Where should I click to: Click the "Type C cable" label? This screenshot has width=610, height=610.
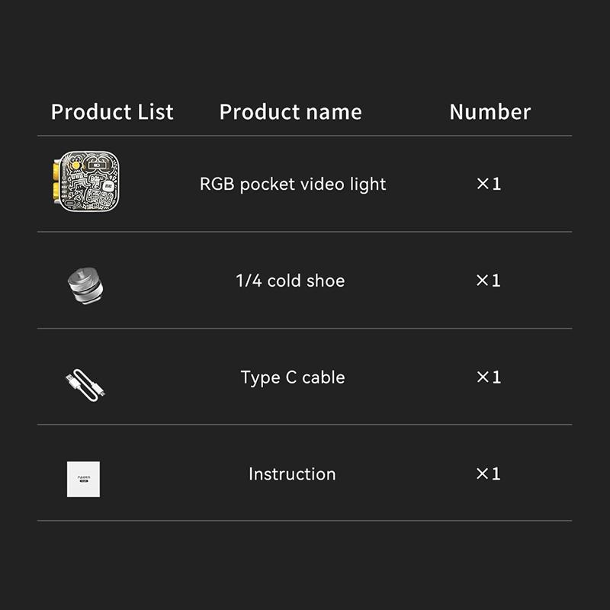coord(293,377)
